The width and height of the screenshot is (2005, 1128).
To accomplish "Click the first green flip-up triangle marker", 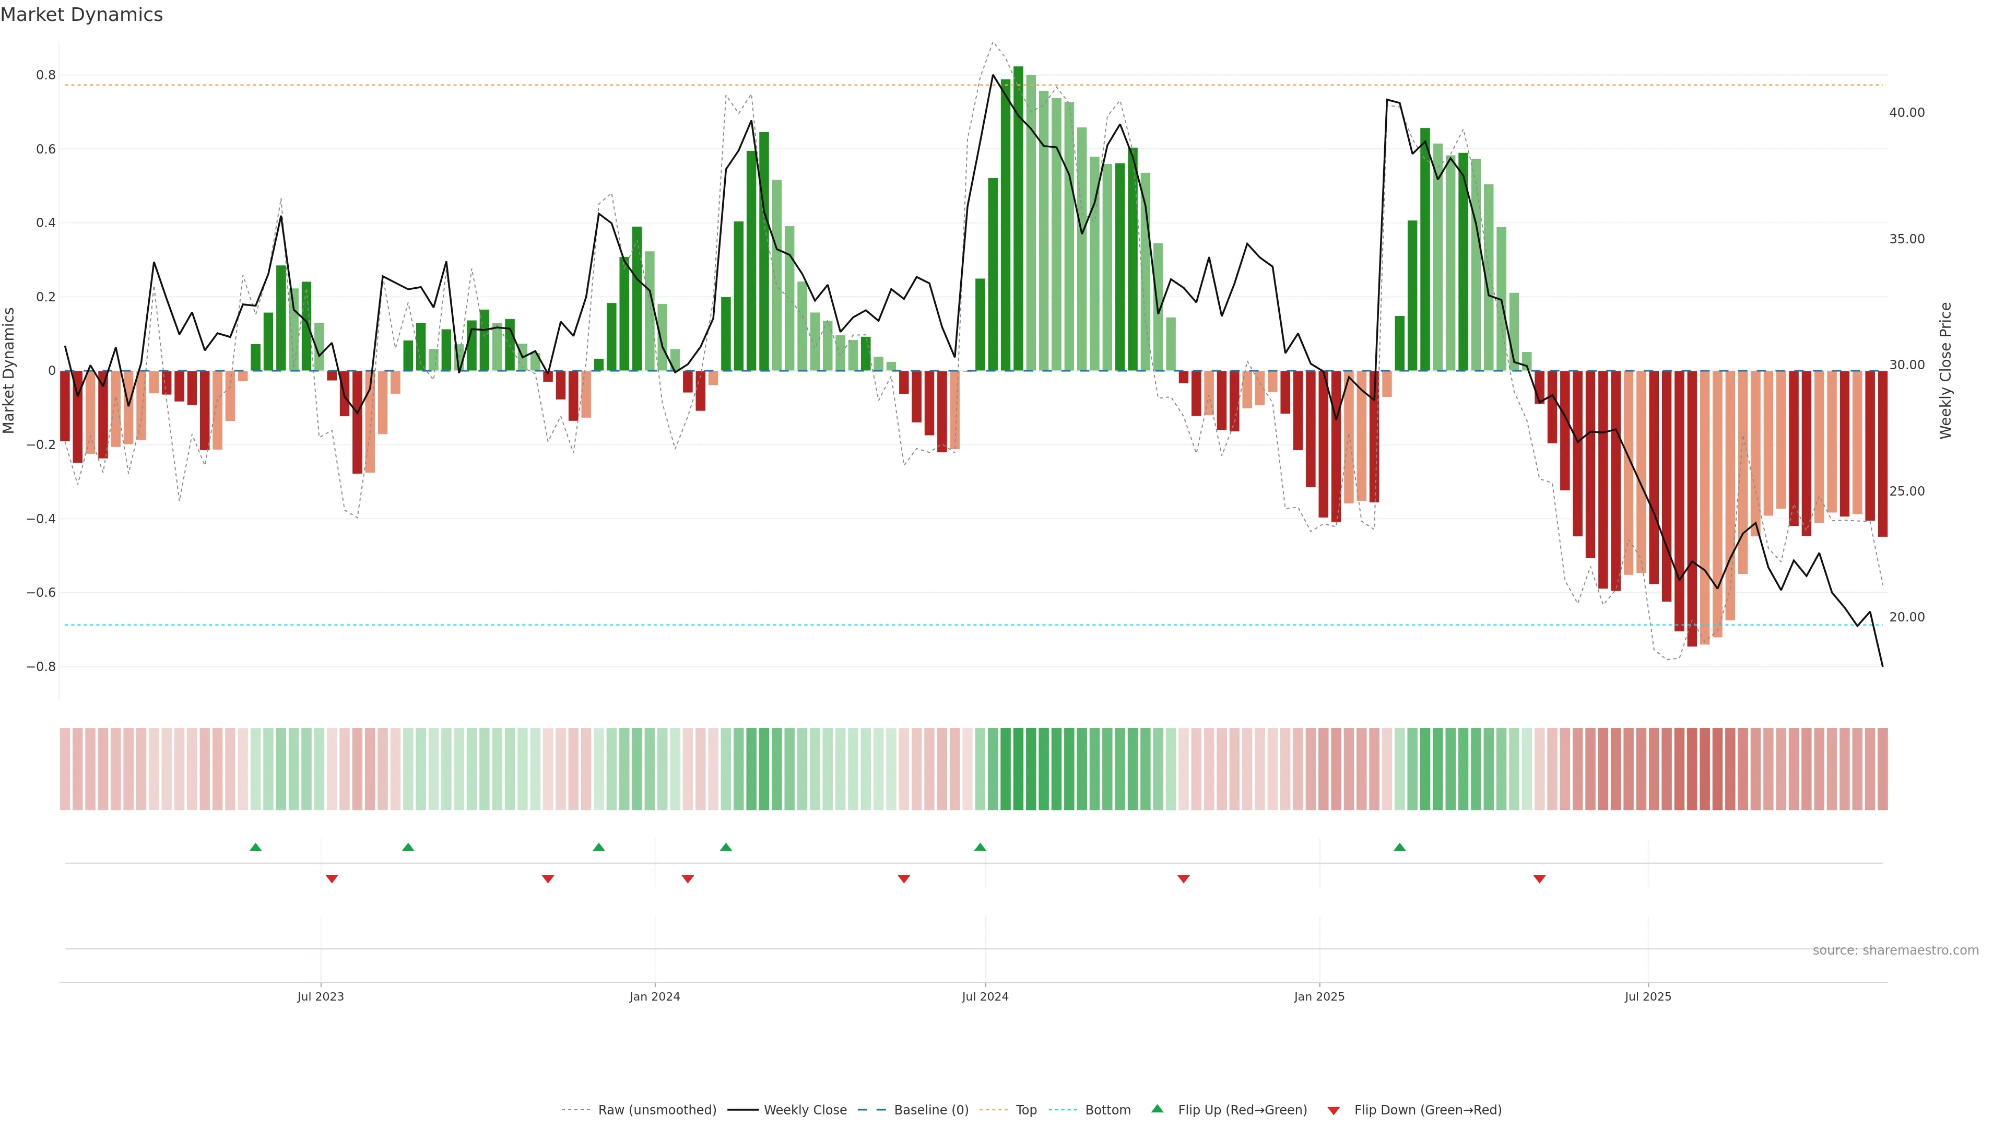I will click(255, 847).
